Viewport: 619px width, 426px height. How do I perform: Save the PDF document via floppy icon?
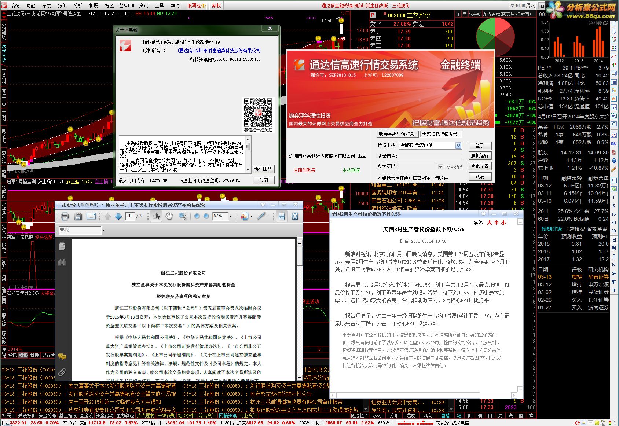pos(78,216)
